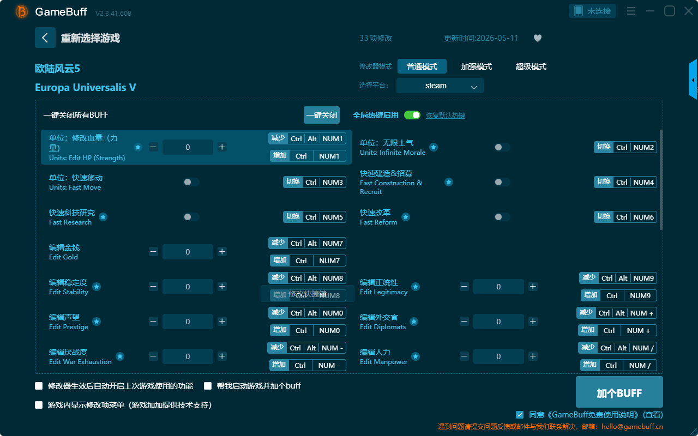This screenshot has width=698, height=436.
Task: Click star icon next to Edit Prestige
Action: (97, 322)
